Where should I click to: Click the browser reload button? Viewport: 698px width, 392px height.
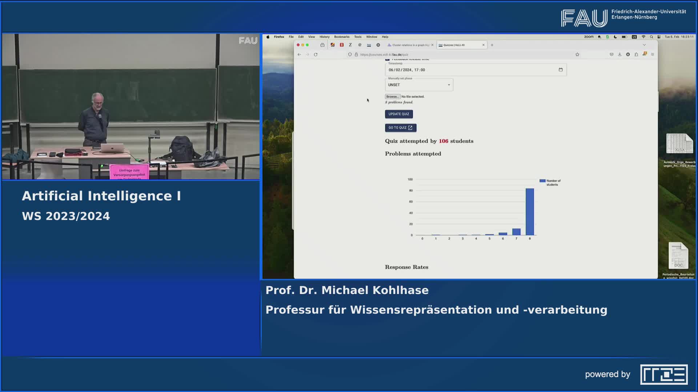tap(316, 54)
